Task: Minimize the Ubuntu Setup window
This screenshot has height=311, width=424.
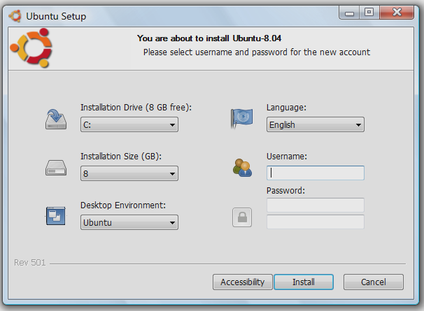Action: tap(349, 13)
